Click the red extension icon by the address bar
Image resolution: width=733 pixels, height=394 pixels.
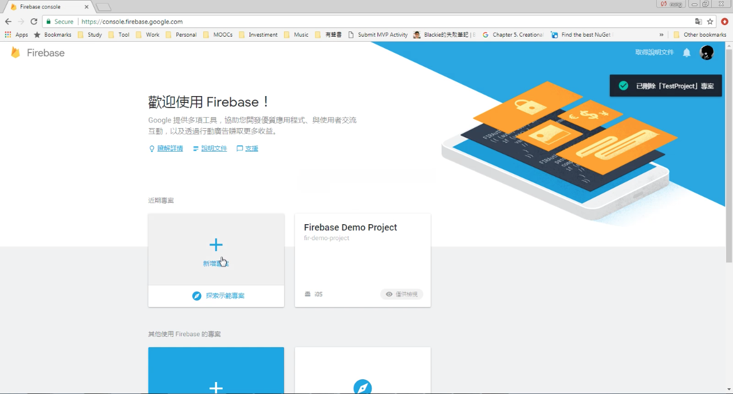(x=724, y=22)
